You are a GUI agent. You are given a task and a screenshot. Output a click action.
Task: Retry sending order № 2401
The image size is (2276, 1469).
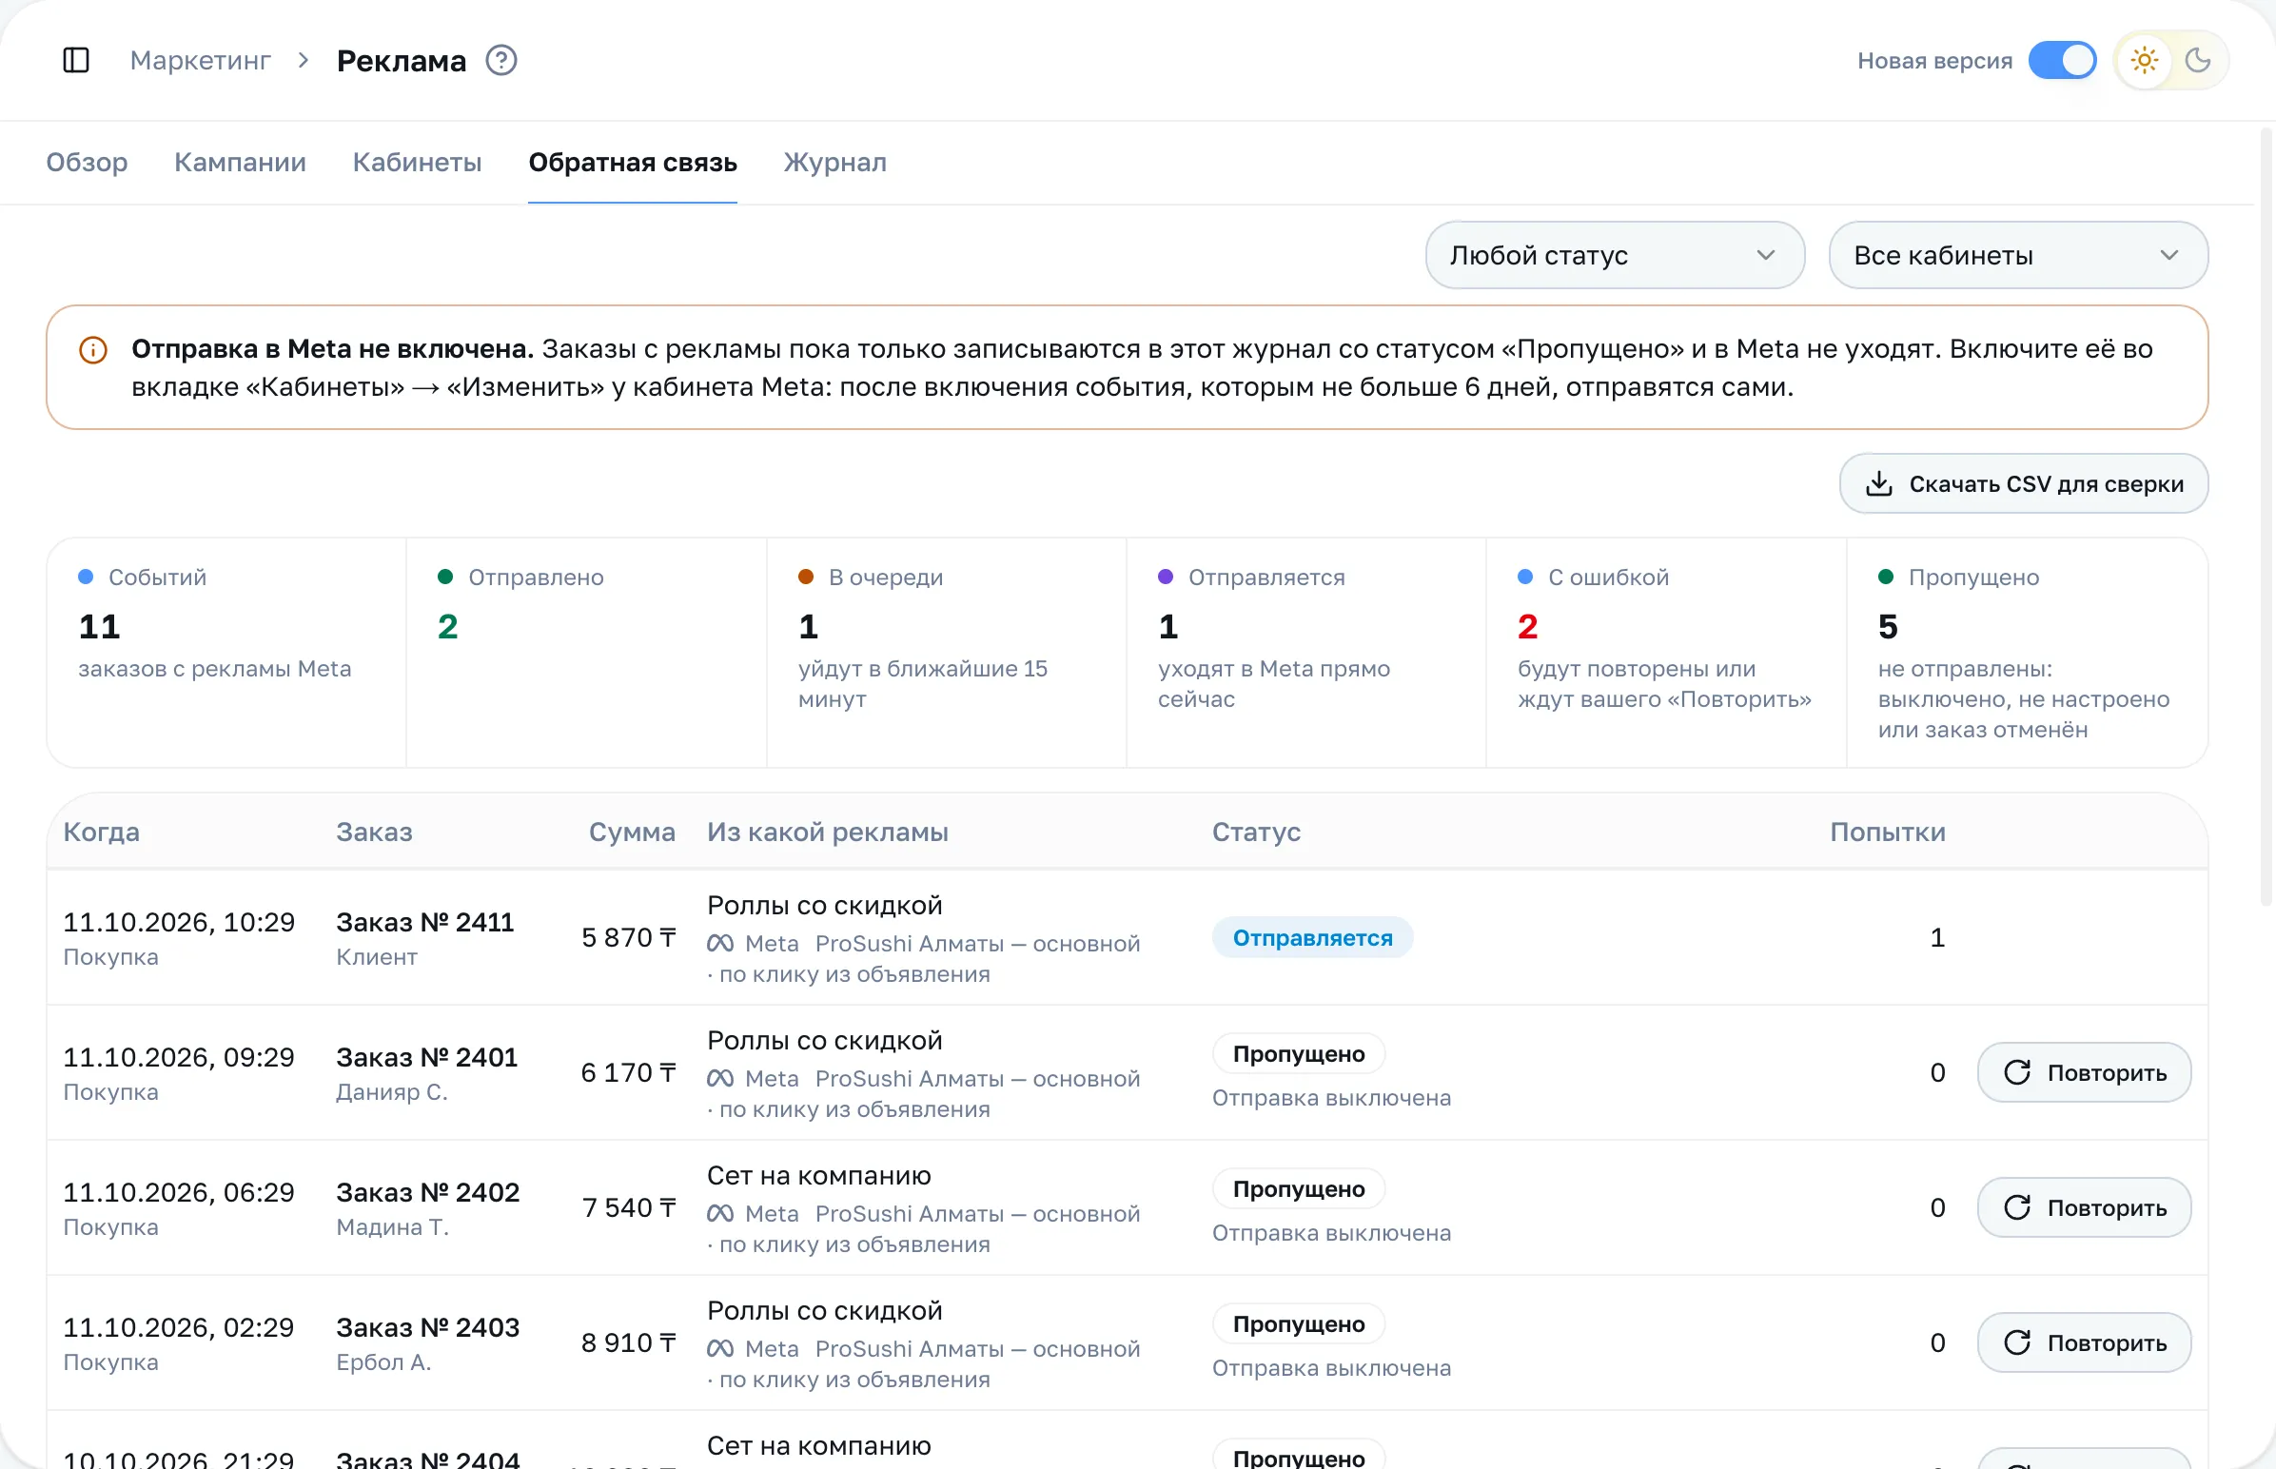2084,1072
